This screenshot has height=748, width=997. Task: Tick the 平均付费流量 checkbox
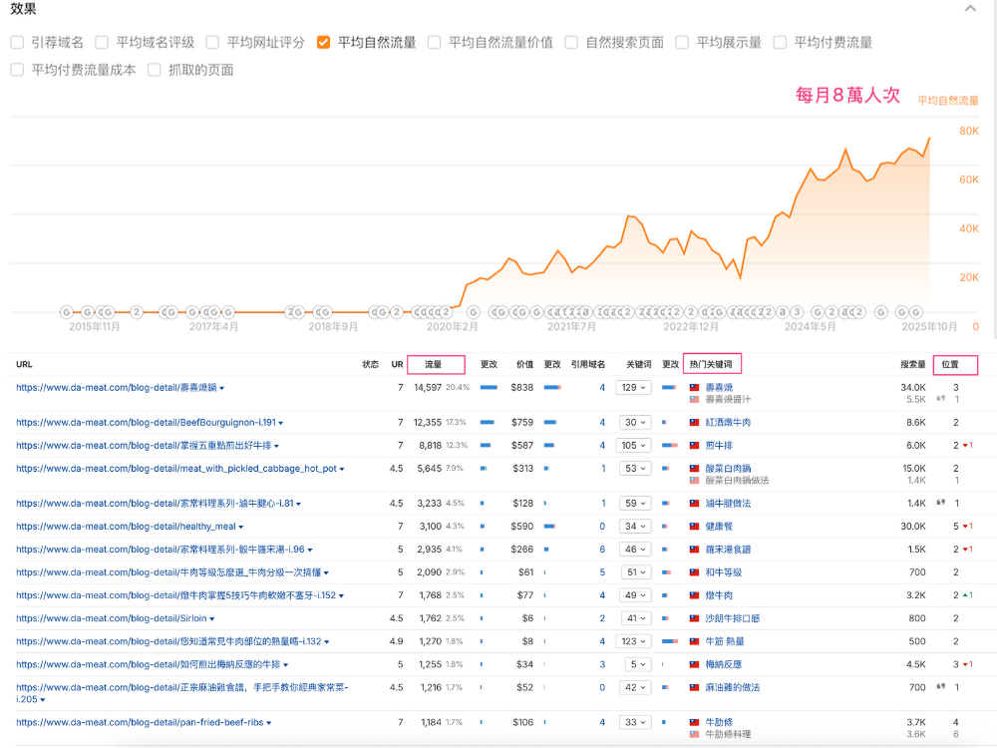click(x=779, y=42)
